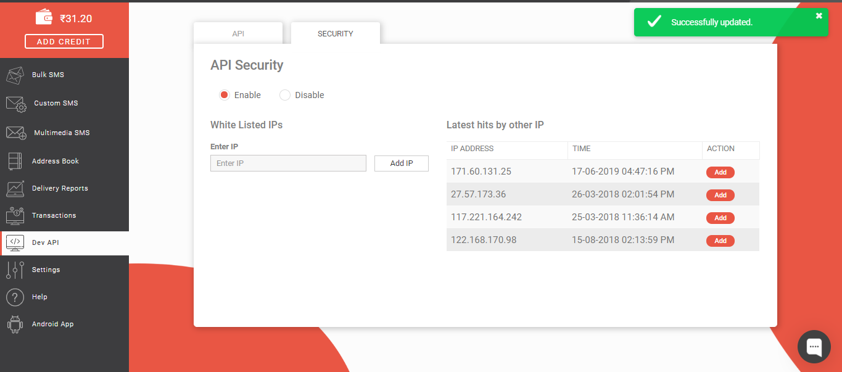
Task: Add IP 117.221.164.242 to whitelist
Action: 720,218
